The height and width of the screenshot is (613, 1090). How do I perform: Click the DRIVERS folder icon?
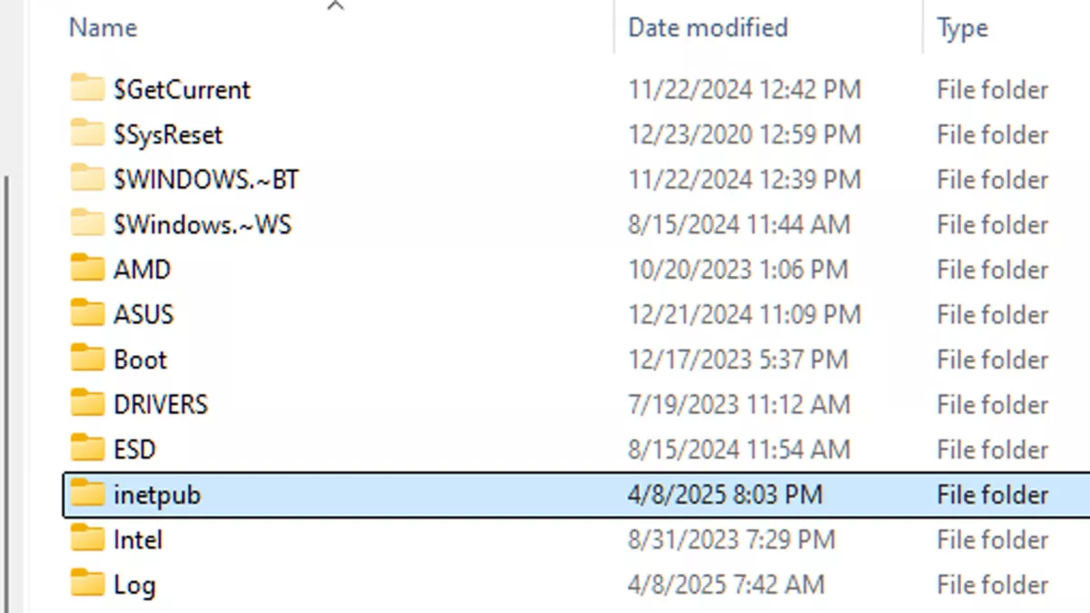pos(88,404)
